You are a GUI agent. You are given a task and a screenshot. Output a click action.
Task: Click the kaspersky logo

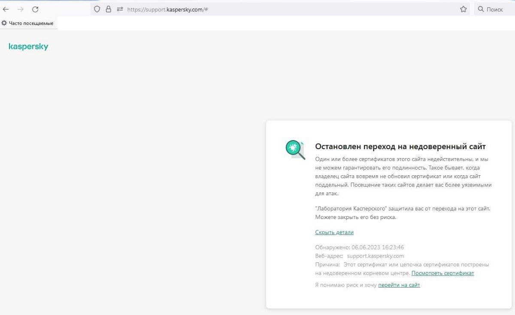pos(28,47)
